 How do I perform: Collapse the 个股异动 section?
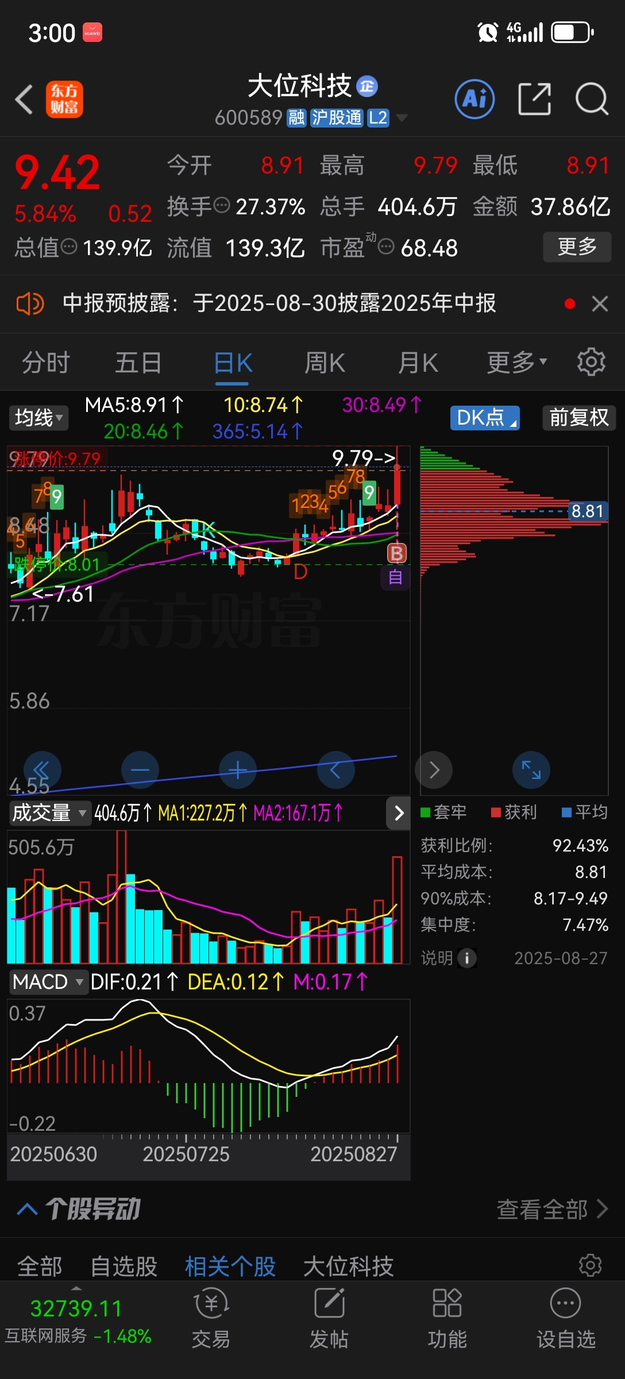pos(28,1209)
